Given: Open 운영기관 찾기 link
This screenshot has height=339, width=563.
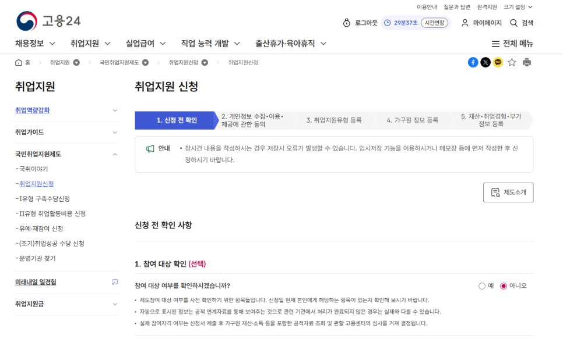Looking at the screenshot, I should click(37, 259).
